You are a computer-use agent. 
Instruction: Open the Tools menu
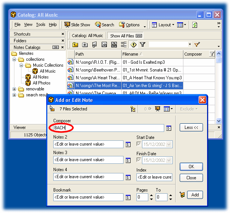click(41, 25)
